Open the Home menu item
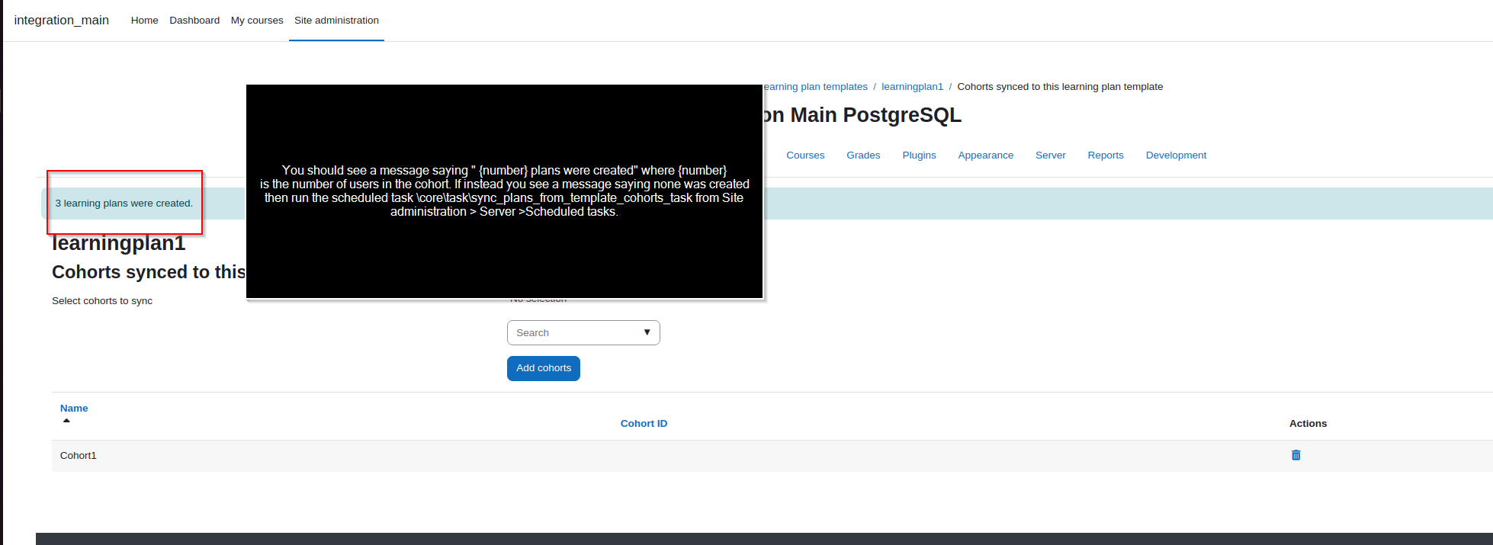Viewport: 1493px width, 545px height. 144,21
